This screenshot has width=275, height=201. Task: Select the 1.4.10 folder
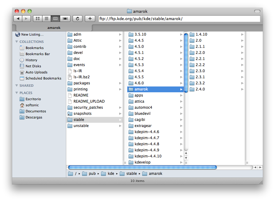tap(216, 34)
